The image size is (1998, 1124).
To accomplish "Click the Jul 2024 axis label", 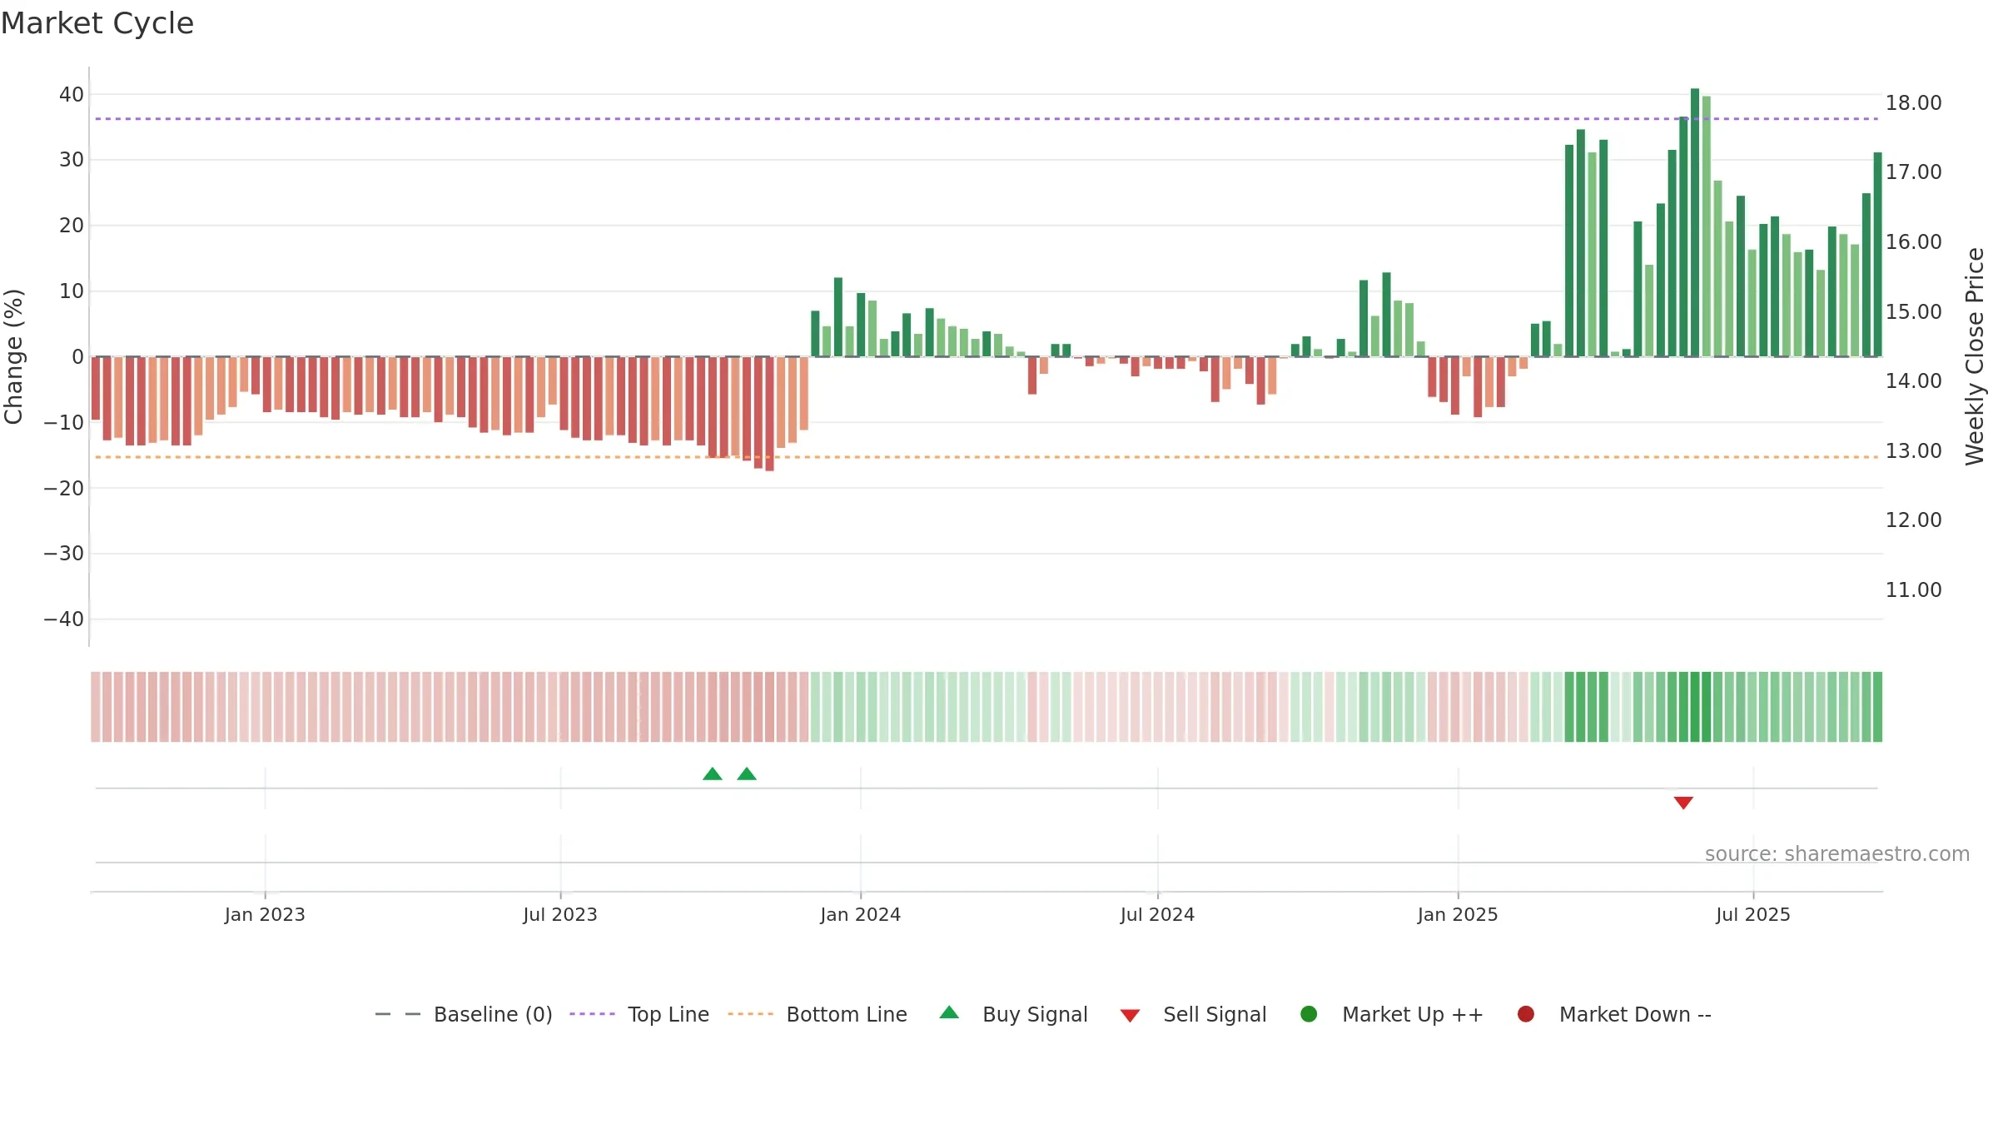I will click(1157, 914).
